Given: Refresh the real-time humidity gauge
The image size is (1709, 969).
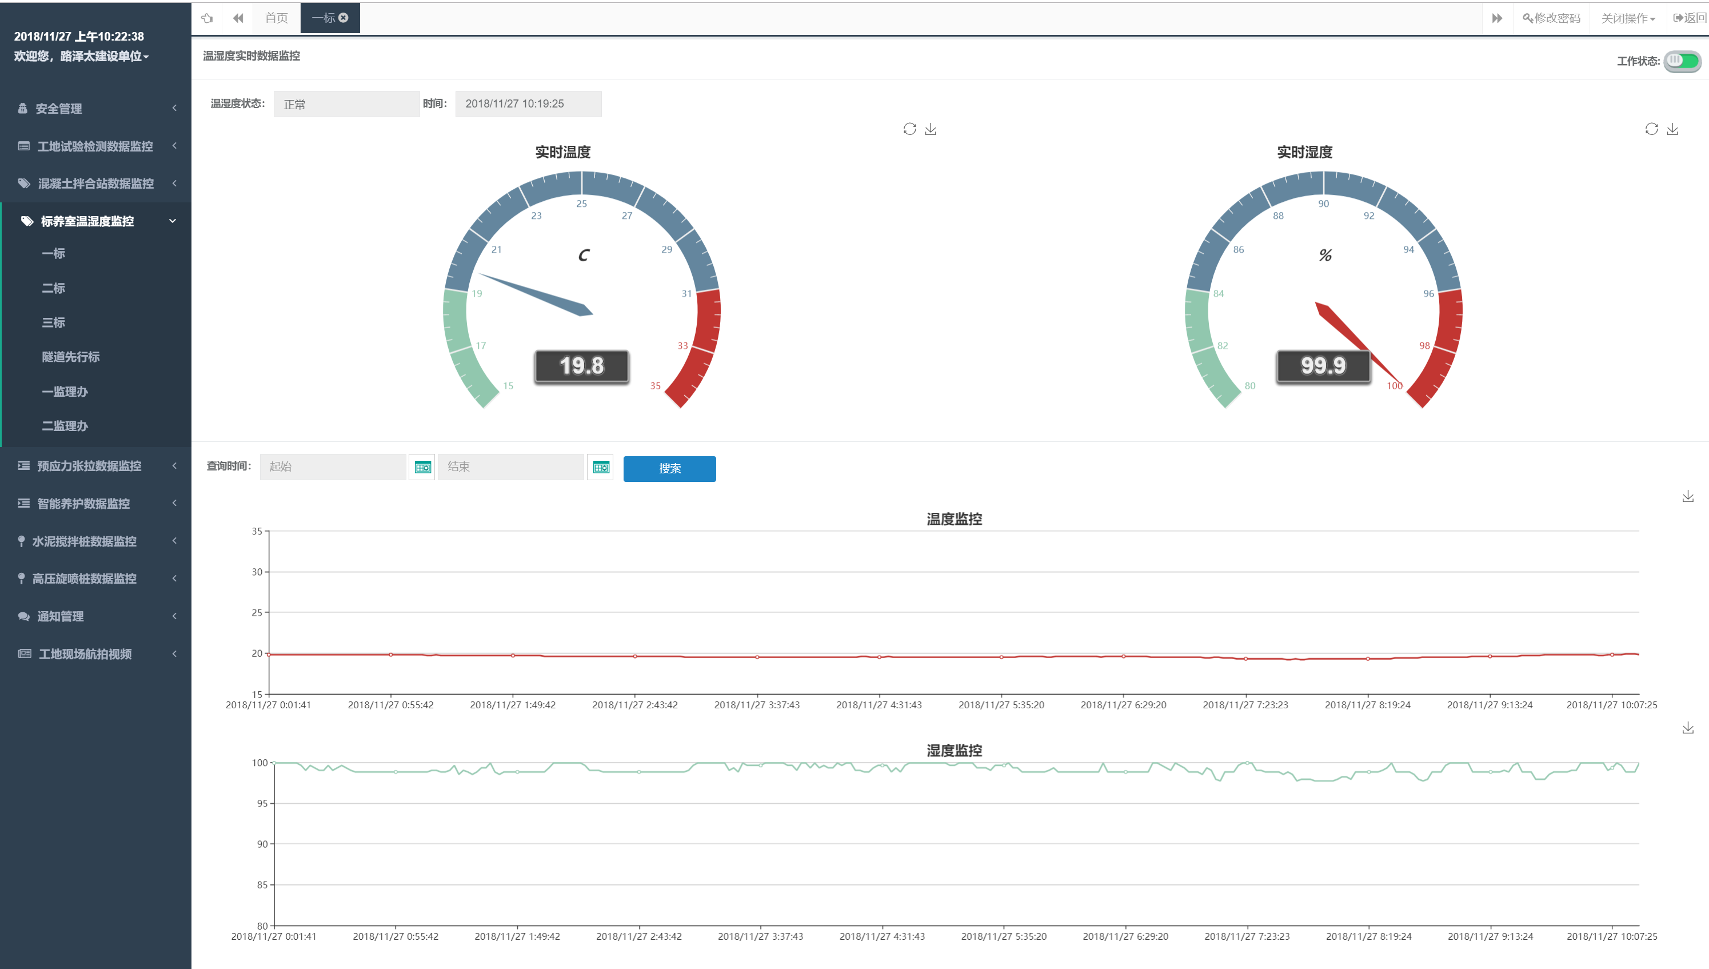Looking at the screenshot, I should [x=1651, y=129].
